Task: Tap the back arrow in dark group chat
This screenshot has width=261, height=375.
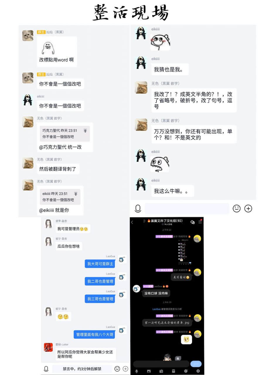Action: [132, 222]
